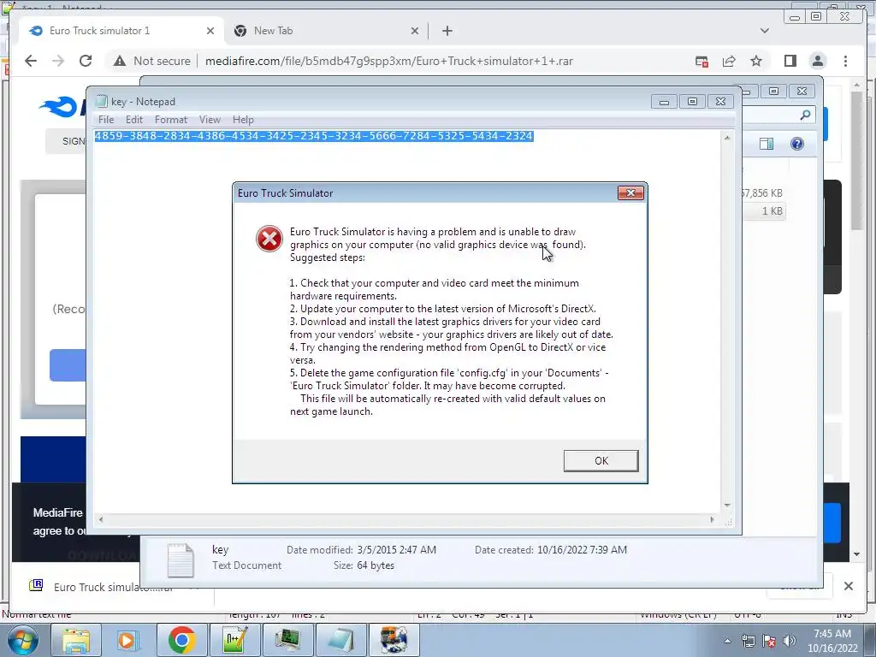876x657 pixels.
Task: Open Chrome three-dot menu
Action: pyautogui.click(x=845, y=61)
